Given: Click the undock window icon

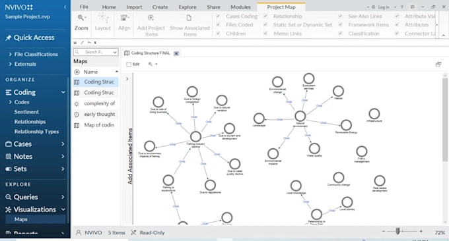Looking at the screenshot, I should [x=438, y=65].
